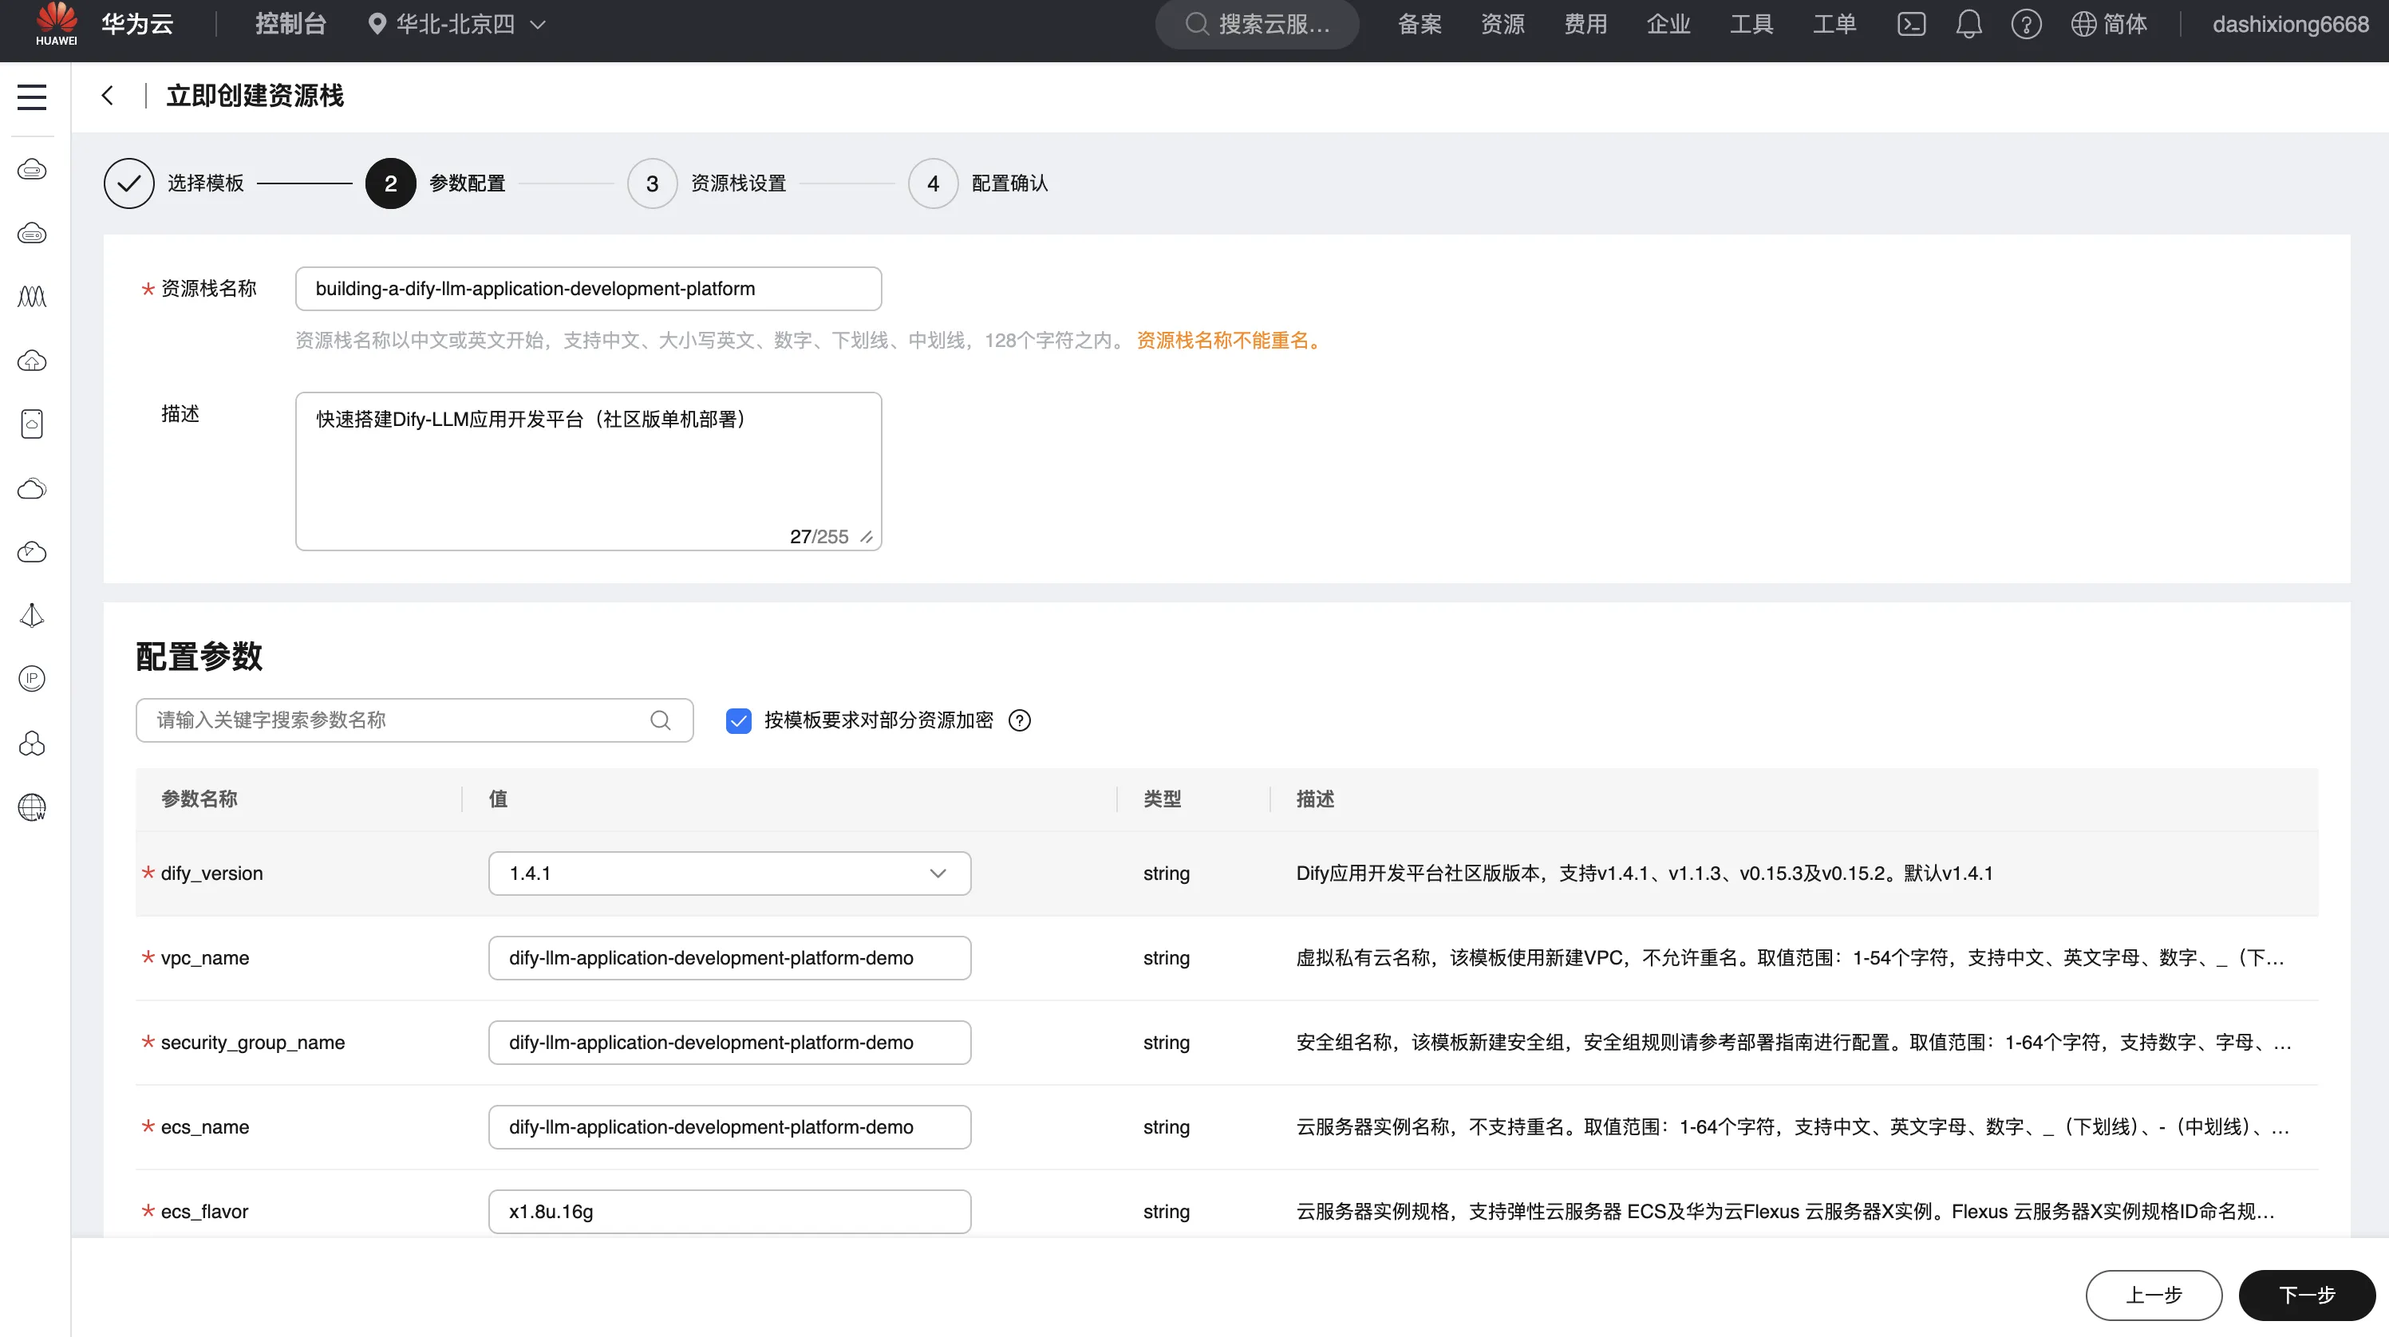Click the resize handle on description box
This screenshot has height=1337, width=2389.
coord(867,537)
